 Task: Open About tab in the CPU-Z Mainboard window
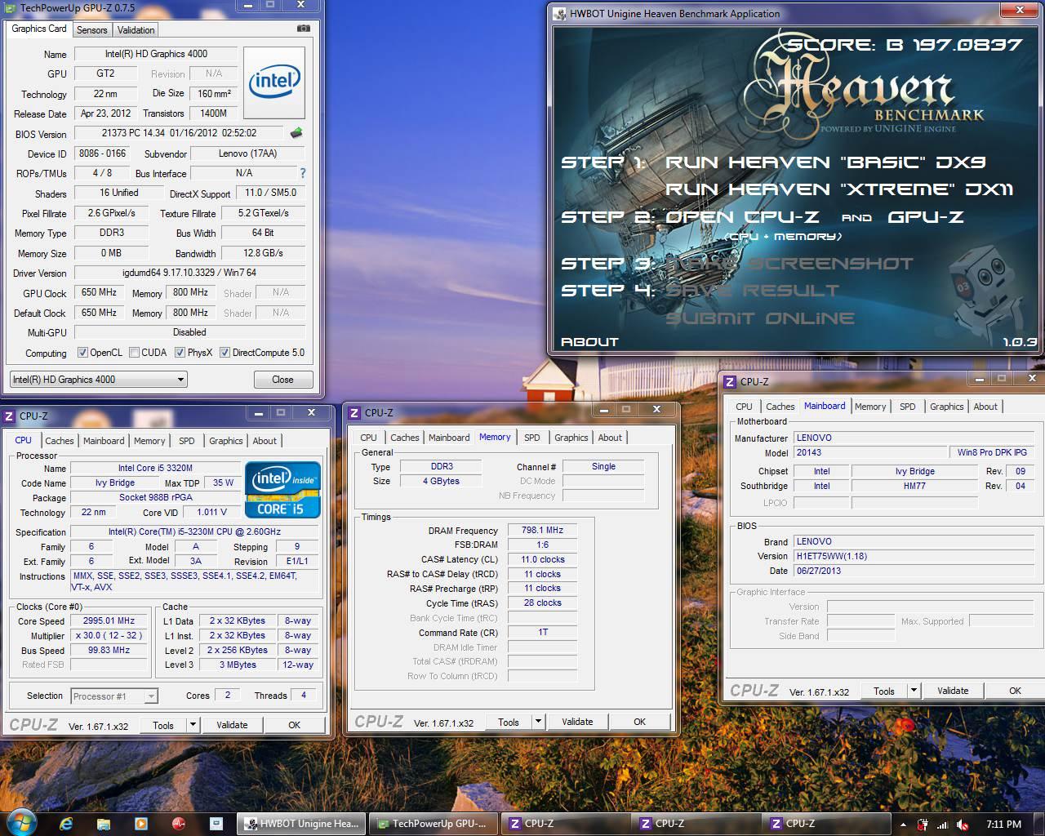985,407
